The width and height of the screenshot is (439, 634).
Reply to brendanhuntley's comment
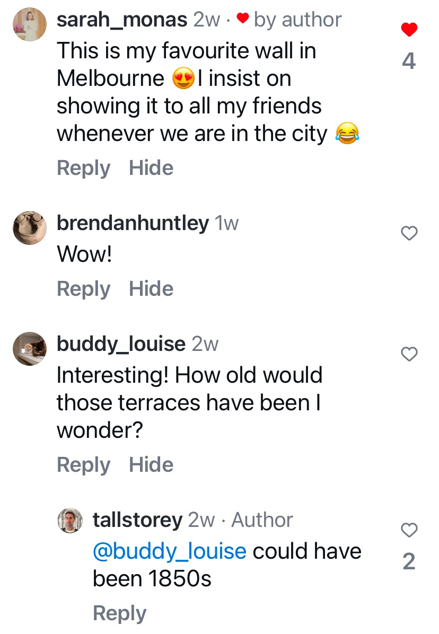(x=83, y=289)
